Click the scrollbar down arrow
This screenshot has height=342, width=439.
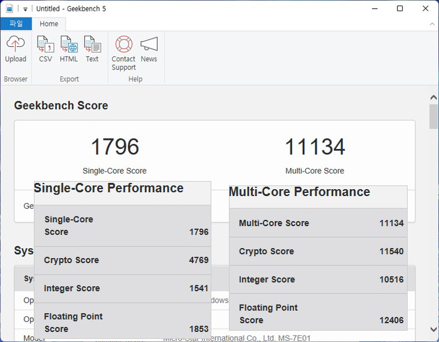click(x=433, y=329)
